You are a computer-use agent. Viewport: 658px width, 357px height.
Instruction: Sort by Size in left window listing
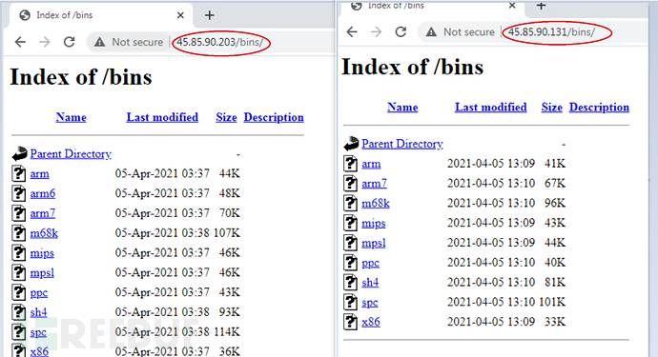227,117
